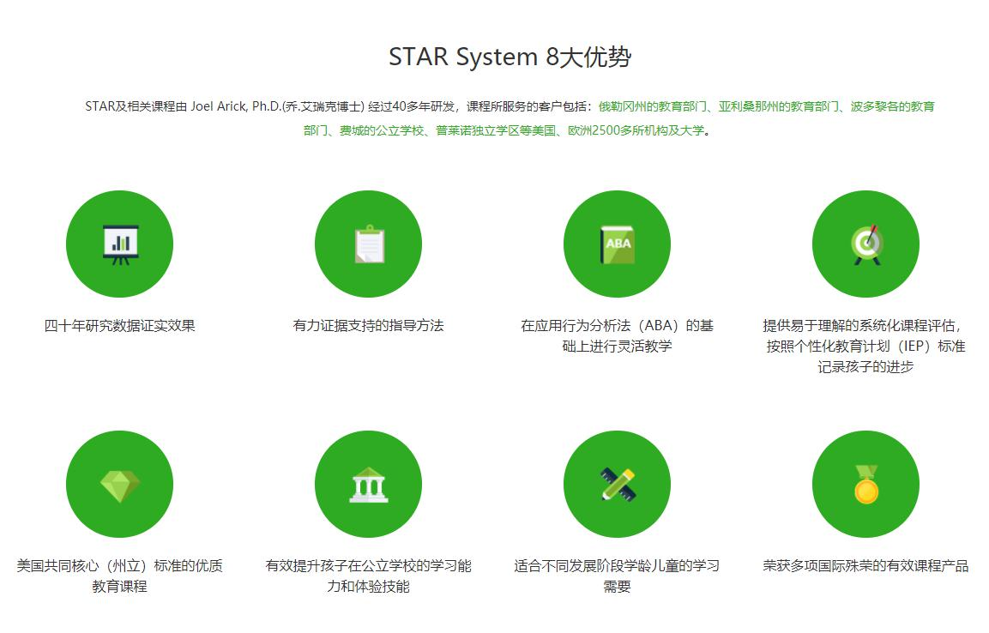Click the crossed pencil and ruler icon
The height and width of the screenshot is (633, 989).
coord(618,485)
